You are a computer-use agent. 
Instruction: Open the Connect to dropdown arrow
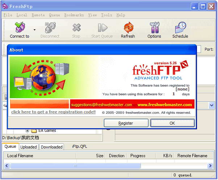point(34,30)
